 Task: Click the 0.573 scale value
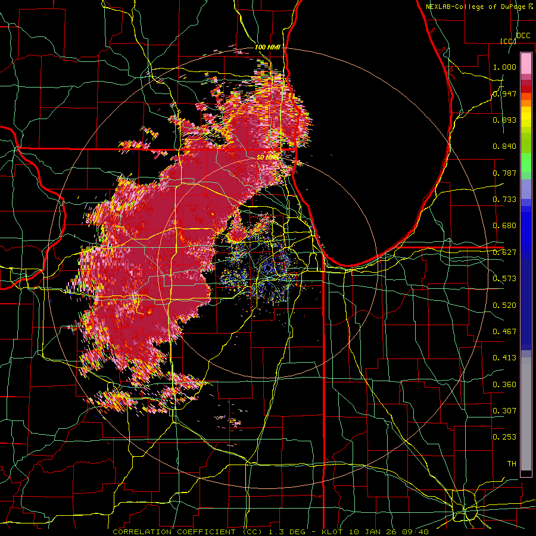[x=504, y=279]
